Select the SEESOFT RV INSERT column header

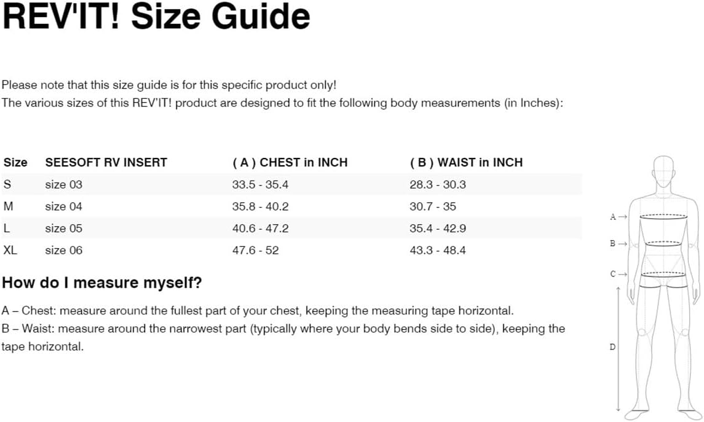[x=106, y=163]
